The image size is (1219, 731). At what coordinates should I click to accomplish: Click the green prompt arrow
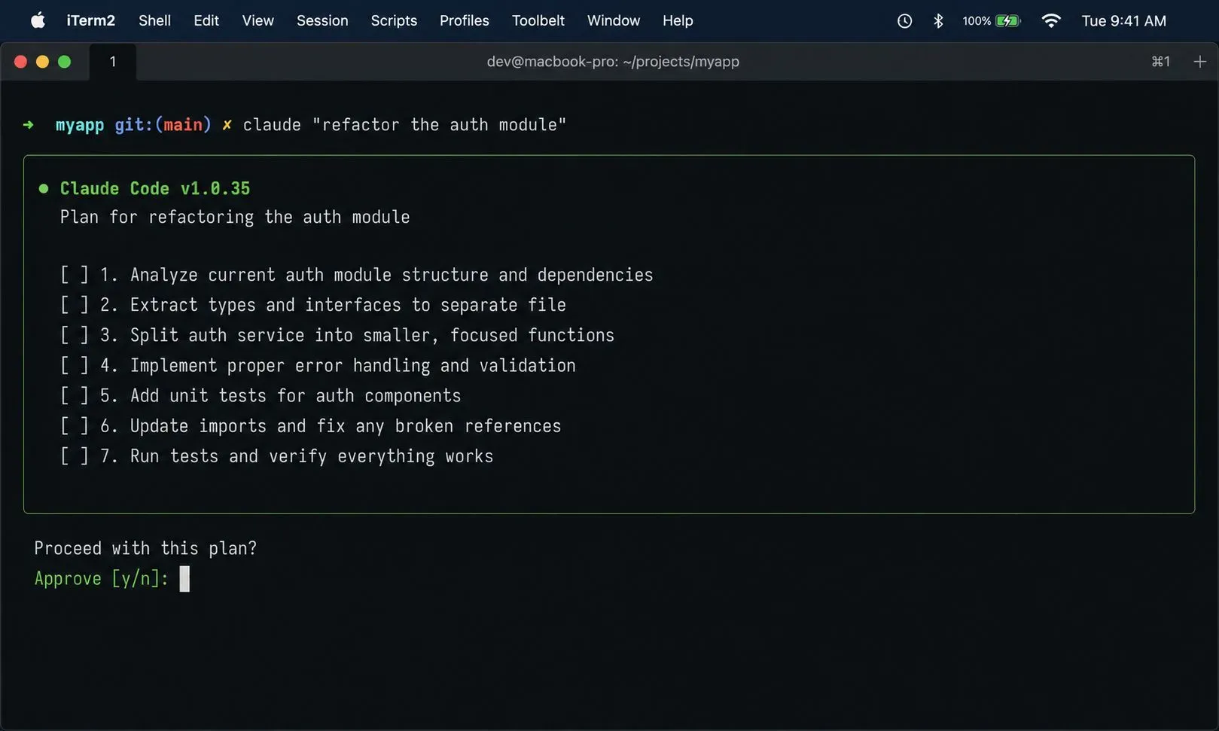click(29, 125)
